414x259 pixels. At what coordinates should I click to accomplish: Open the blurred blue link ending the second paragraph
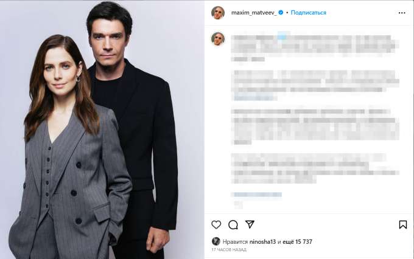pyautogui.click(x=254, y=98)
